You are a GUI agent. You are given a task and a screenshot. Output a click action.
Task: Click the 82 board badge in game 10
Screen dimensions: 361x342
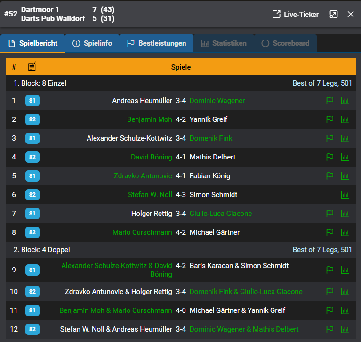pyautogui.click(x=32, y=292)
